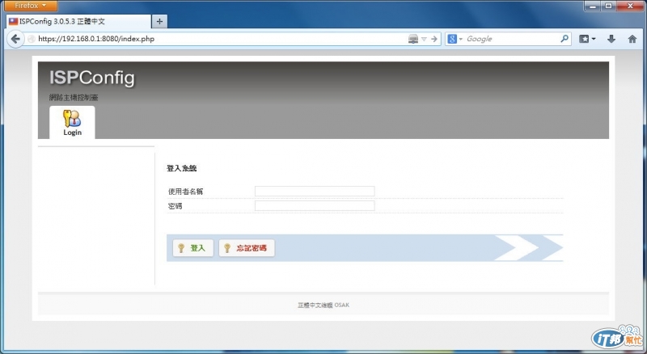Open the Google search engine selector
This screenshot has height=354, width=647.
pyautogui.click(x=455, y=39)
